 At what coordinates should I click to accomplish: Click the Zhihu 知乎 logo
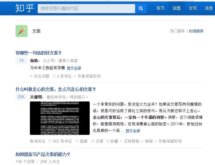25,8
